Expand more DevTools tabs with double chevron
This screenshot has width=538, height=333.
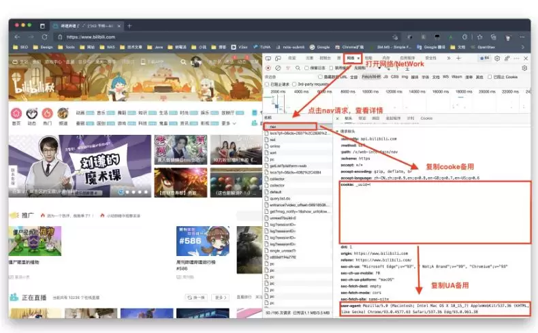[449, 59]
